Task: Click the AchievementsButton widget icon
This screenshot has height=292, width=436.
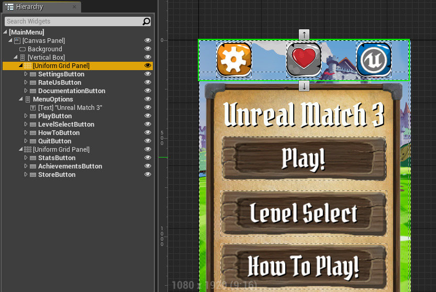Action: point(33,166)
